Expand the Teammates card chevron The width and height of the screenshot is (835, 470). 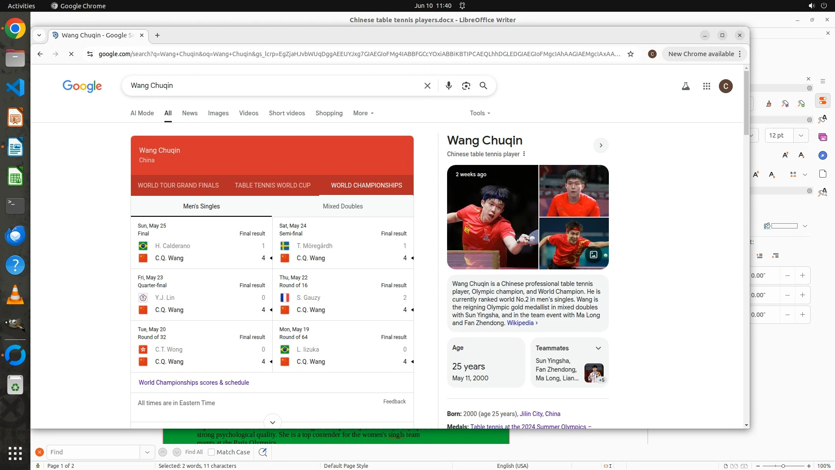[x=598, y=348]
